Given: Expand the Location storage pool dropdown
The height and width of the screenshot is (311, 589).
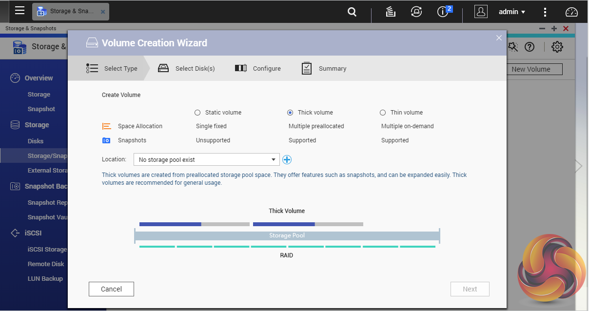Looking at the screenshot, I should point(207,159).
